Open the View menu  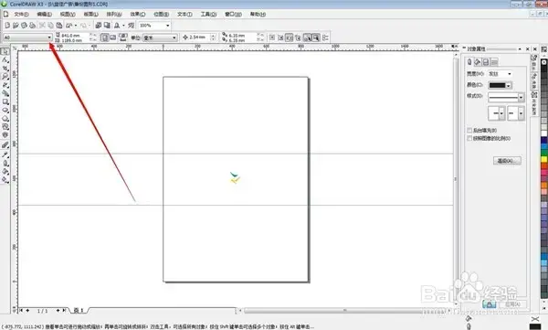68,15
